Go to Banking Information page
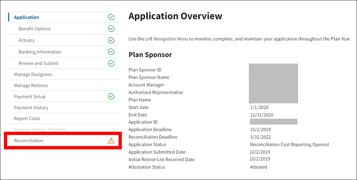357x180 pixels. point(40,52)
